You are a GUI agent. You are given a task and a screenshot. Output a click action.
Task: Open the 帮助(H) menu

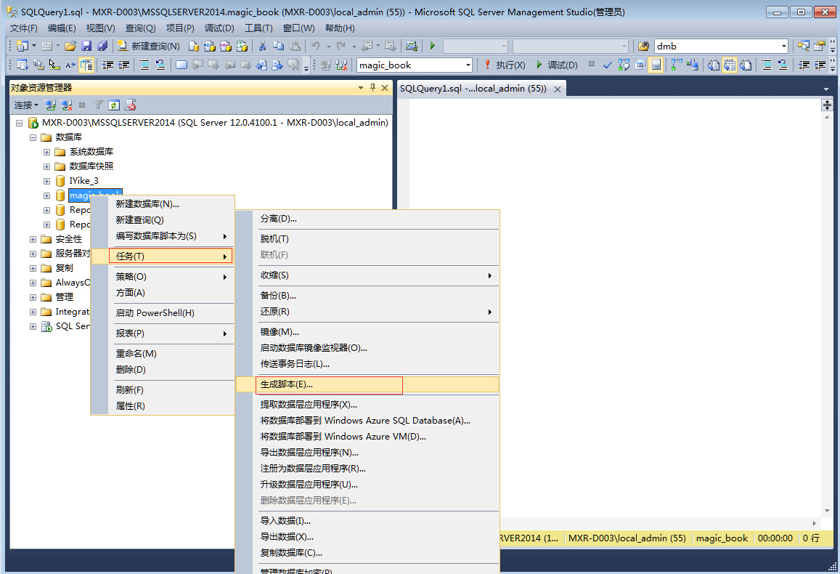point(340,28)
